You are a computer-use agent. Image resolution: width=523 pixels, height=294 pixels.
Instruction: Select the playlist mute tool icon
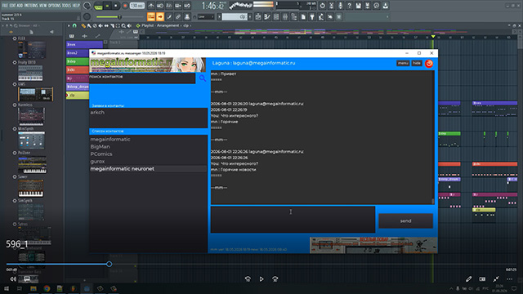[101, 25]
